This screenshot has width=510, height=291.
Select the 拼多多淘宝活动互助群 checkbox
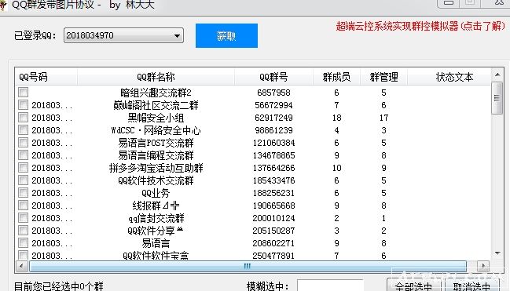pyautogui.click(x=23, y=168)
